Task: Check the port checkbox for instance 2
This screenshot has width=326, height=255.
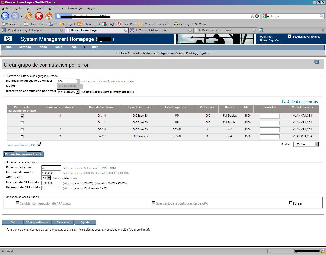Action: [22, 130]
